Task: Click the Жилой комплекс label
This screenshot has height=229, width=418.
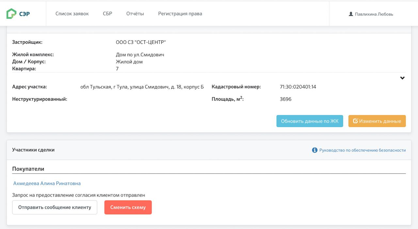Action: 33,55
